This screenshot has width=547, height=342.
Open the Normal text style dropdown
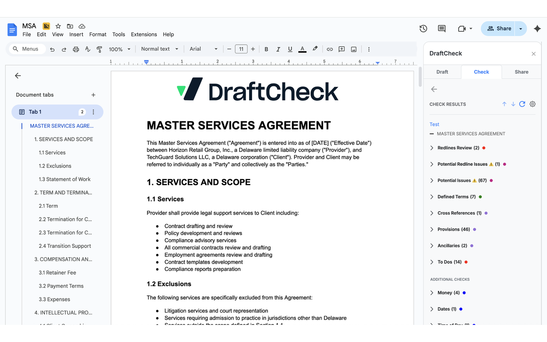pos(160,49)
